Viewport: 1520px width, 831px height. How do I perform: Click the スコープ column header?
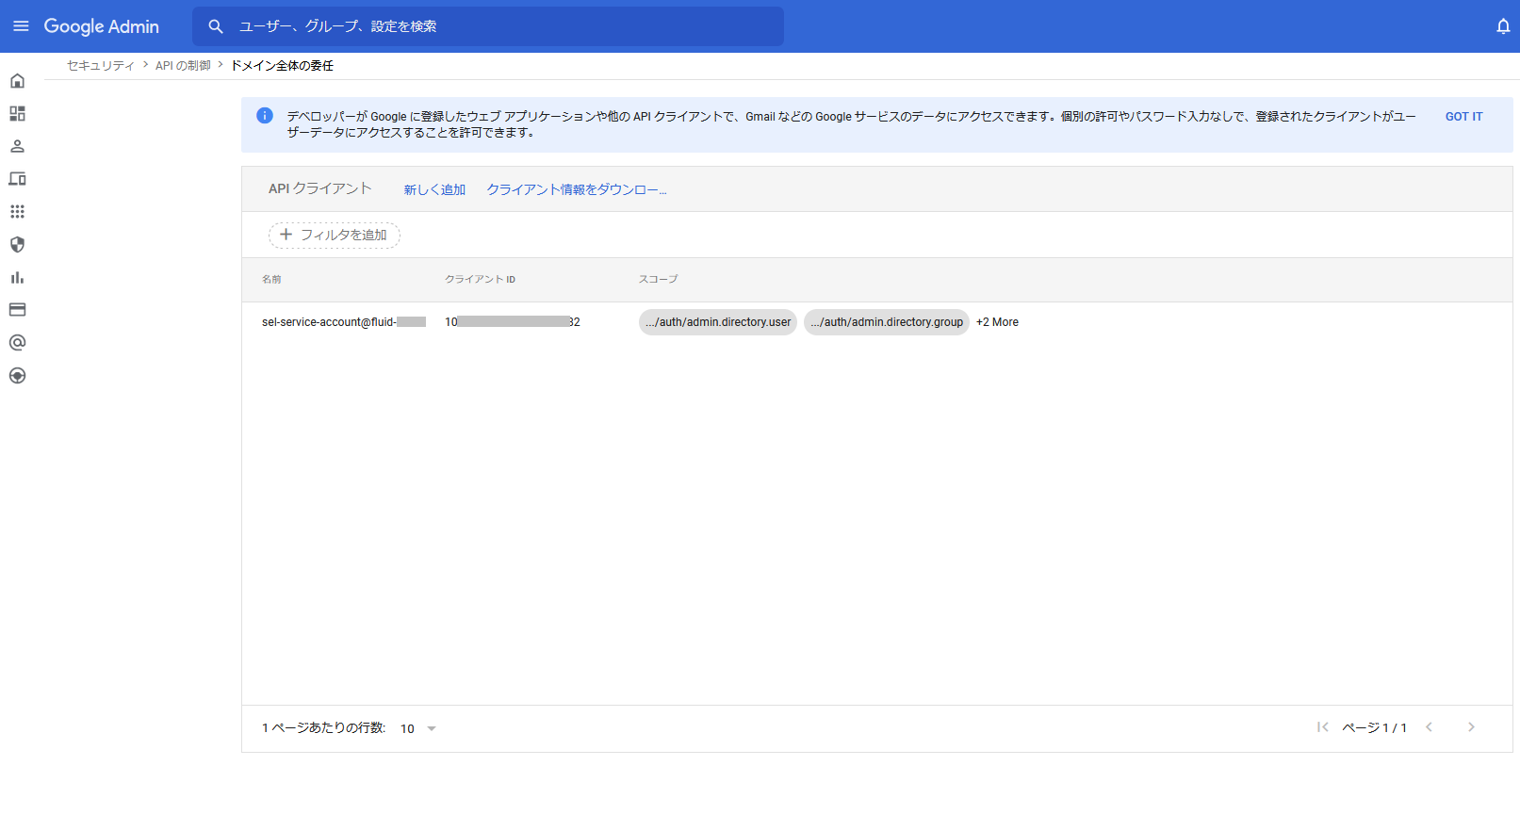pyautogui.click(x=658, y=279)
